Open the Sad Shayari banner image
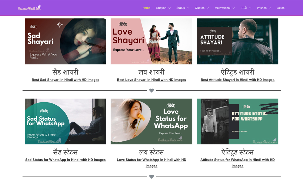 pos(65,41)
